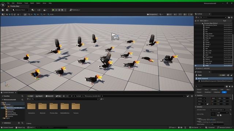Click the scale lock icon in Transform
The width and height of the screenshot is (234, 131).
tap(208, 104)
